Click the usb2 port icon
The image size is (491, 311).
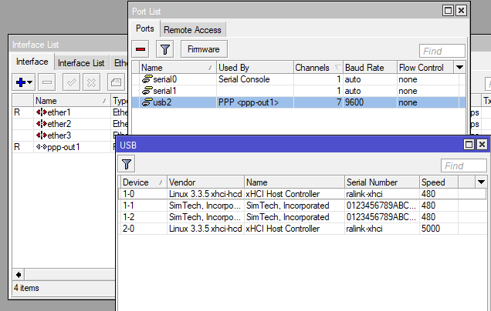tap(147, 102)
